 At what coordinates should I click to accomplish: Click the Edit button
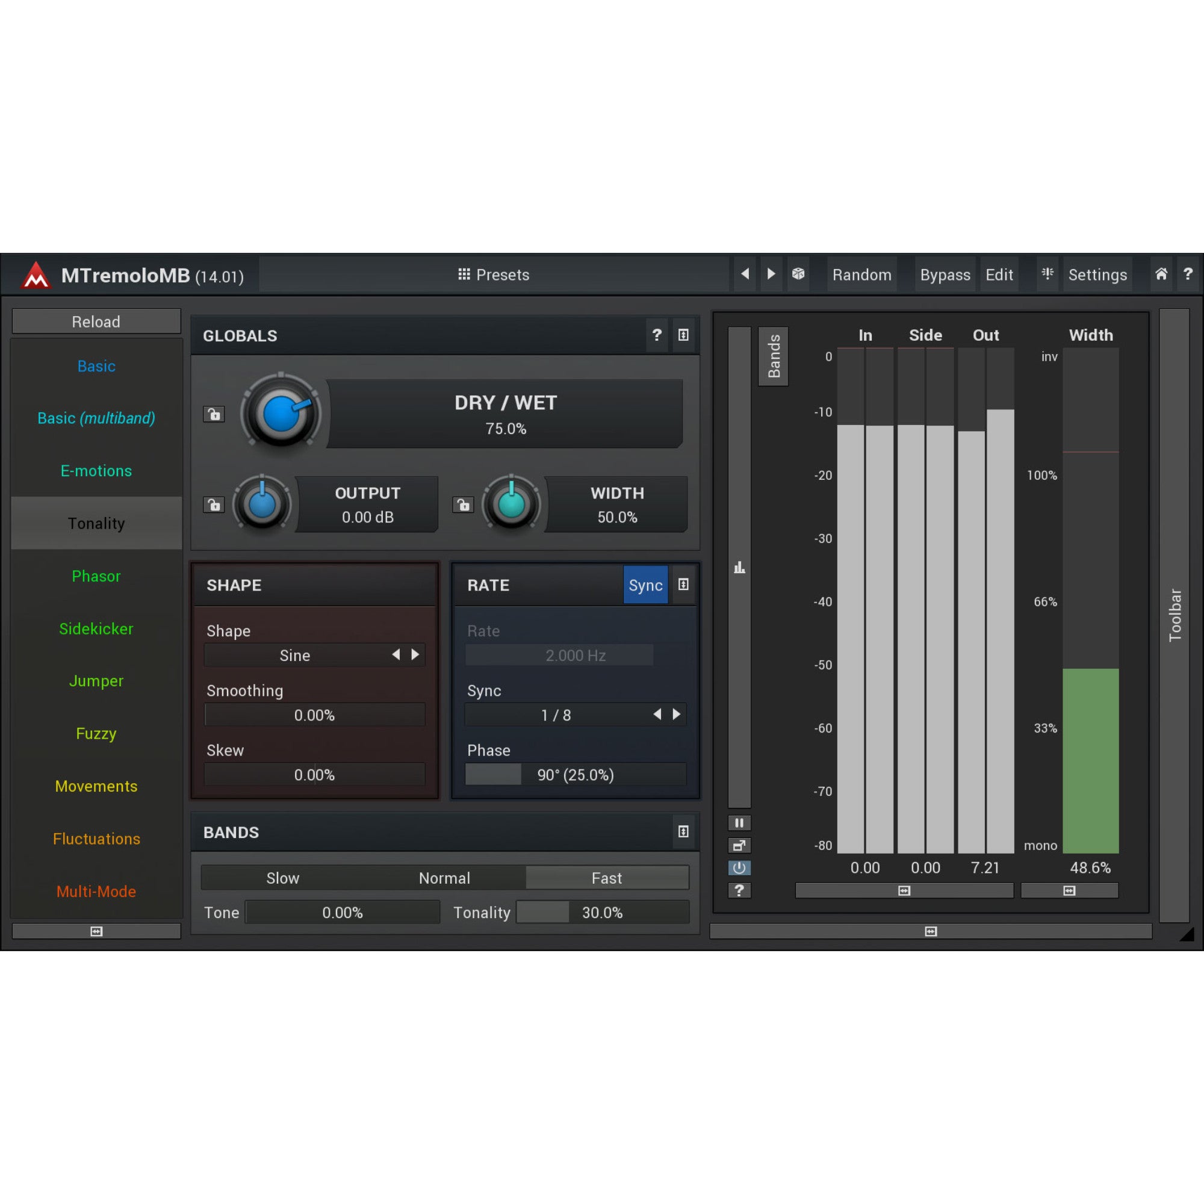click(x=999, y=275)
